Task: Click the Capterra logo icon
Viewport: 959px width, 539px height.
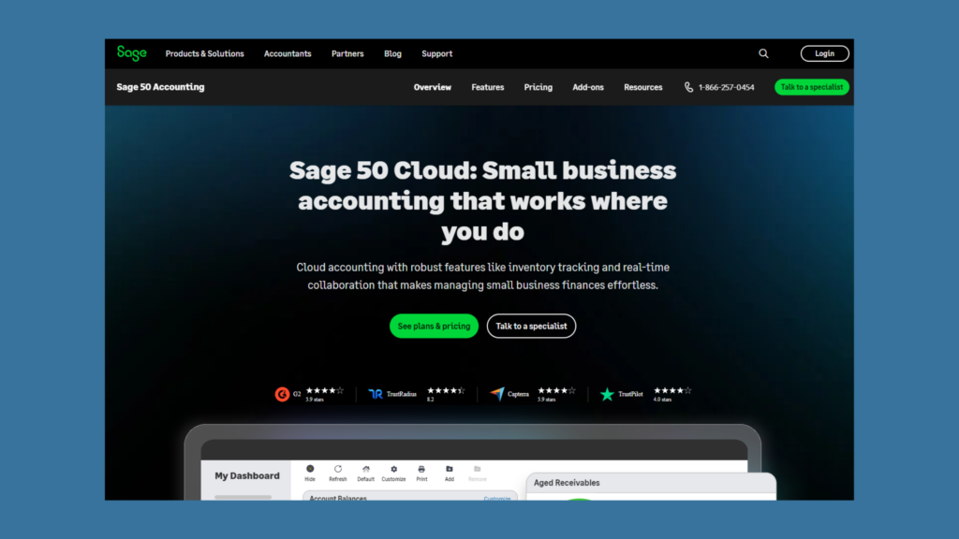Action: point(496,394)
